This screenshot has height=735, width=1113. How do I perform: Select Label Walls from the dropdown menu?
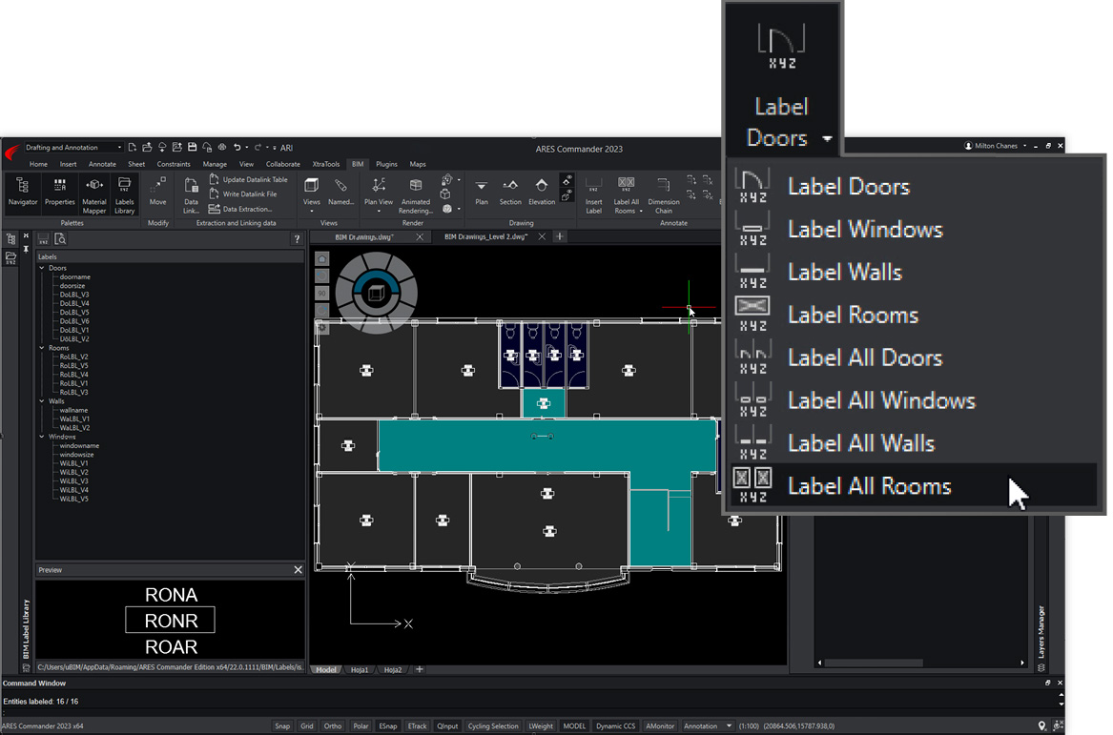point(915,272)
